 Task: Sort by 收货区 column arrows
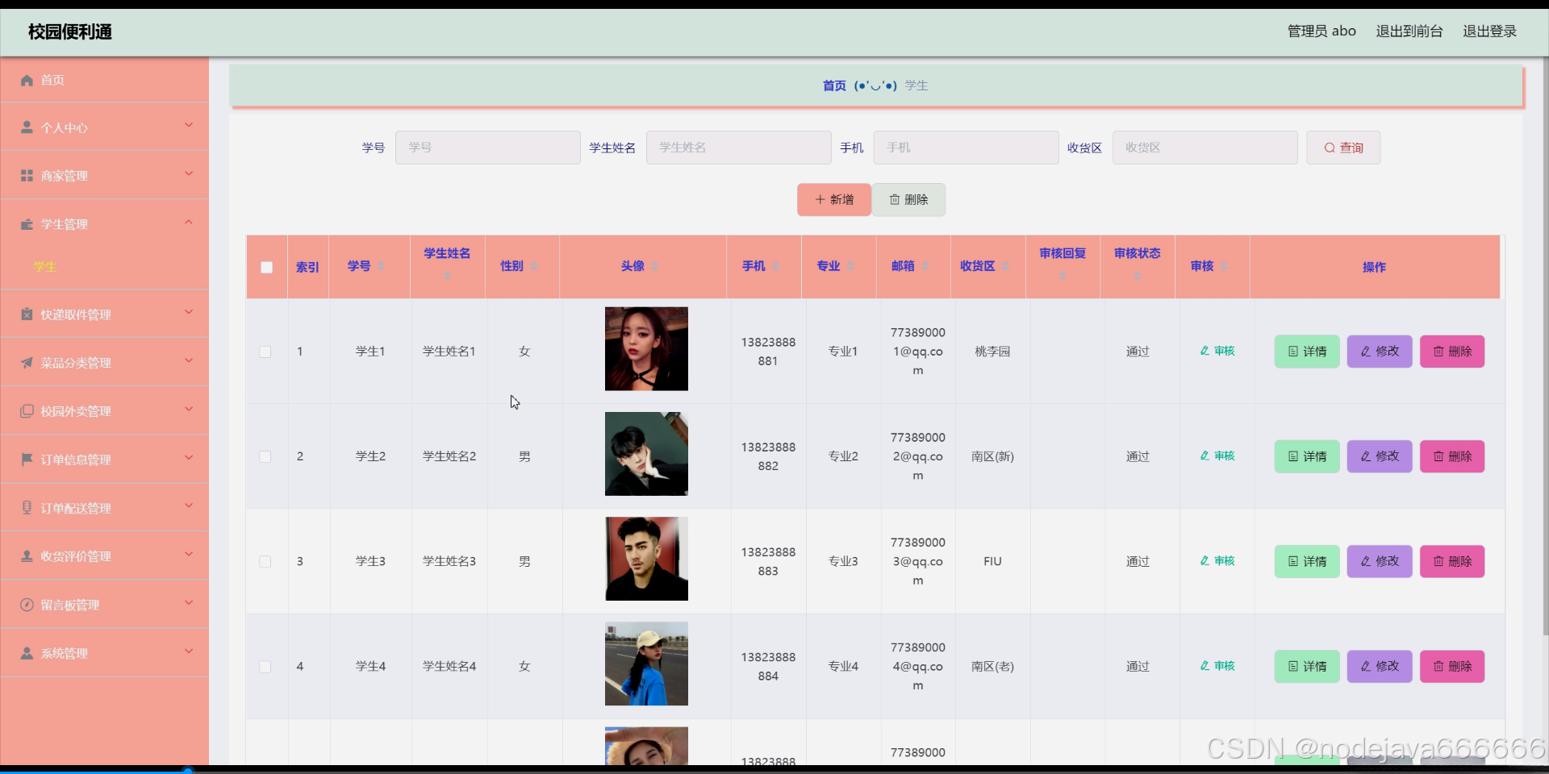point(1005,266)
